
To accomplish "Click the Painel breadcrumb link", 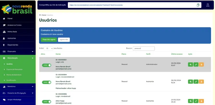I will tap(44, 15).
